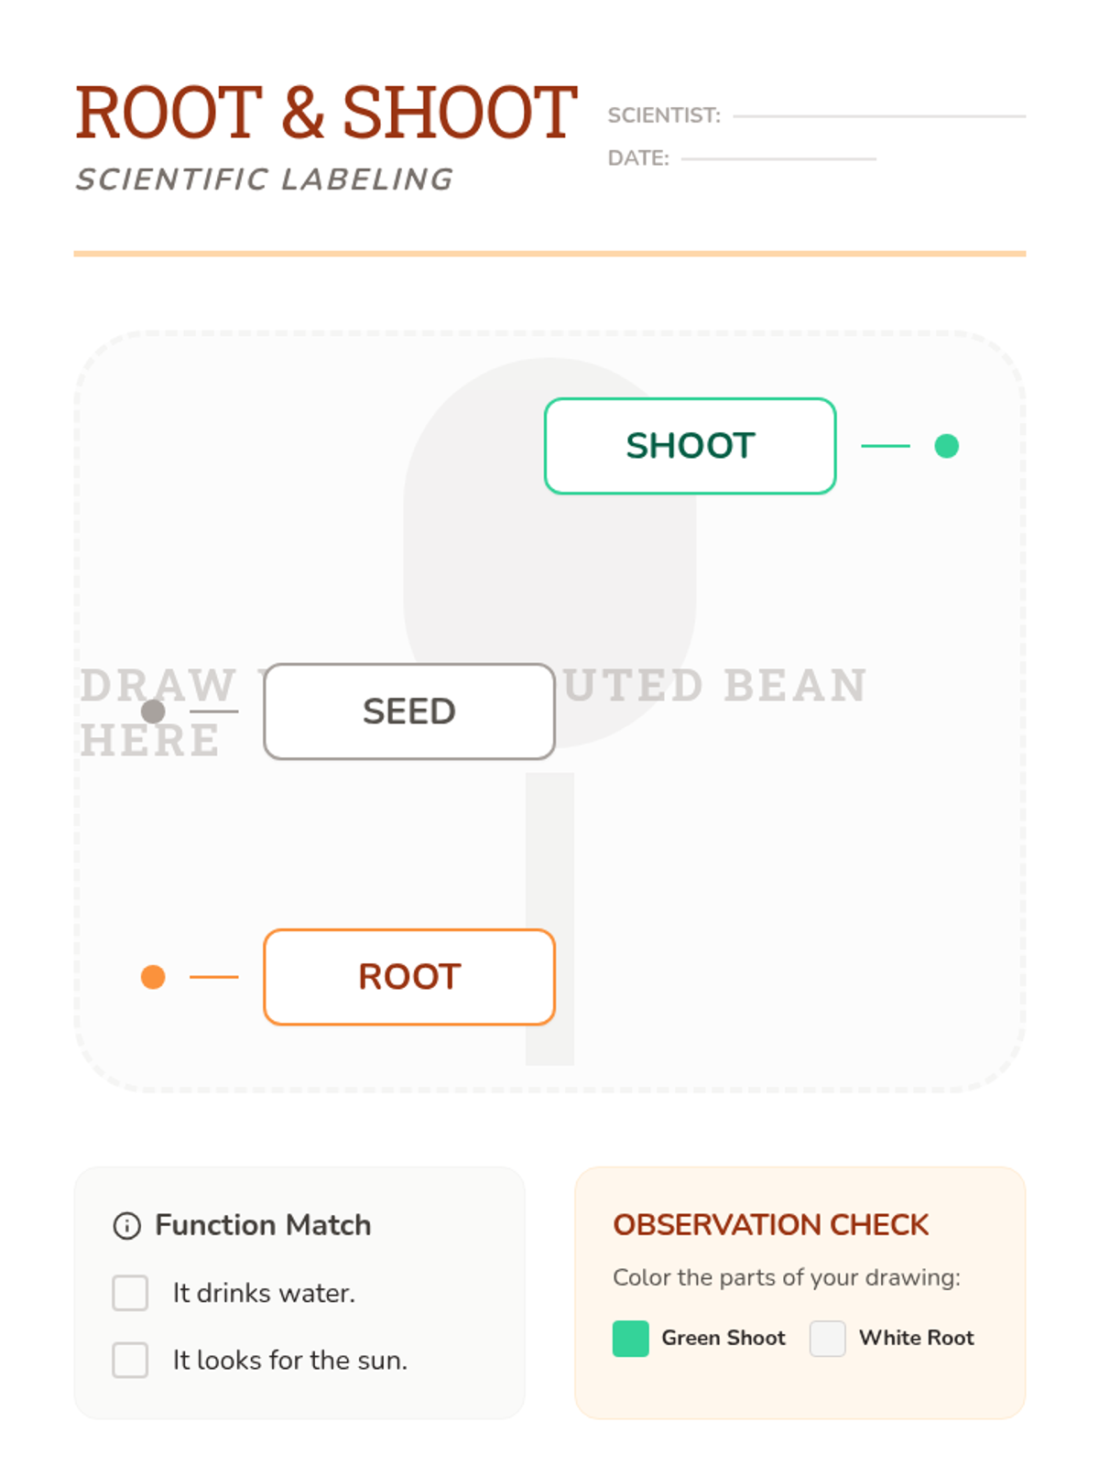The height and width of the screenshot is (1465, 1099).
Task: Select the Green Shoot color swatch
Action: tap(630, 1338)
